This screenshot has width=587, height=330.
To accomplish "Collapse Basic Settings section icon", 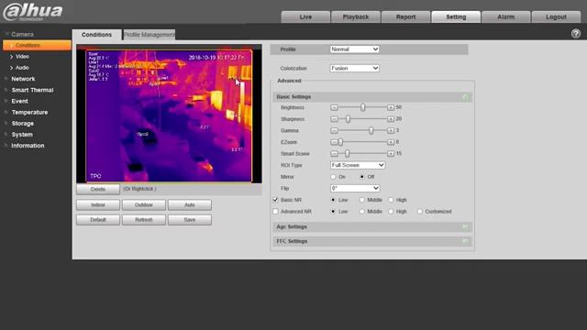I will tap(465, 97).
